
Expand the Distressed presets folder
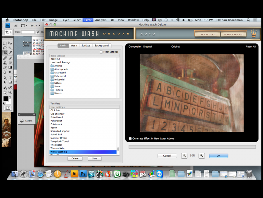58,73
